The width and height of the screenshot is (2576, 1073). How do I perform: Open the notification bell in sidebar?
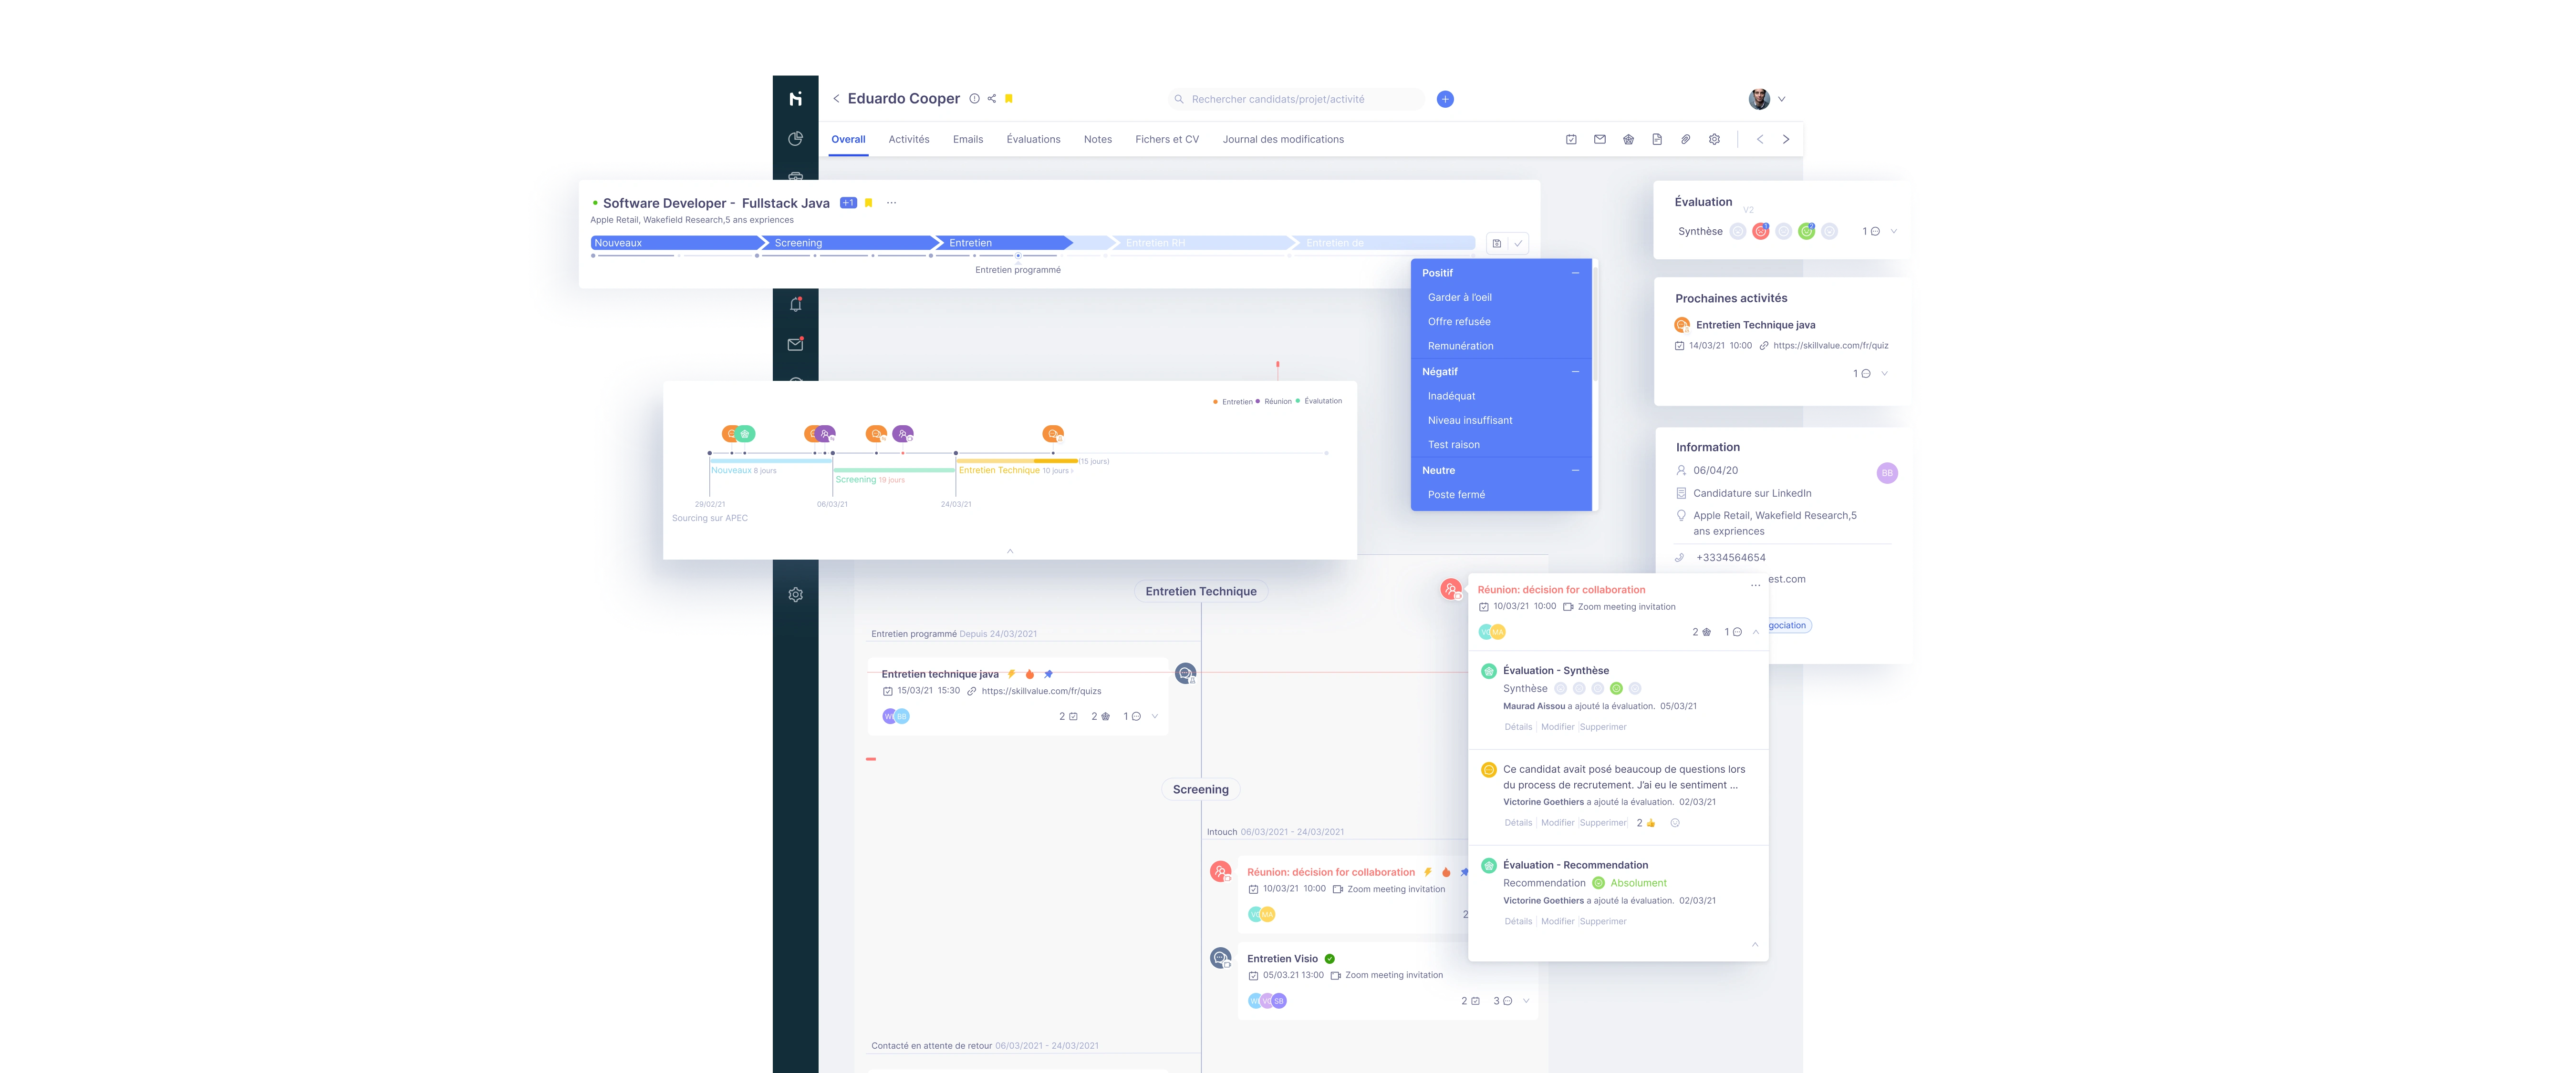[796, 305]
